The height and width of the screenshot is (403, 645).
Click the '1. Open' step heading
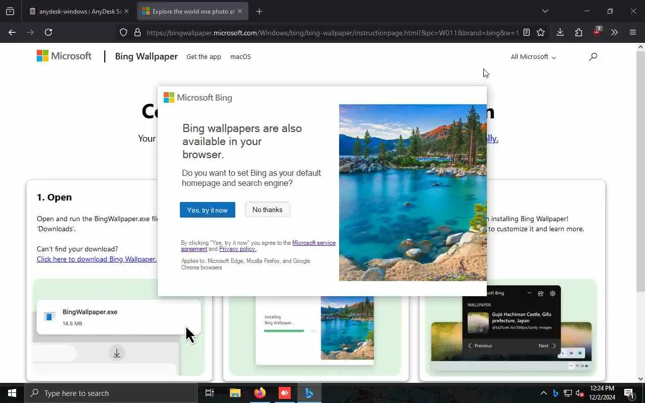54,197
